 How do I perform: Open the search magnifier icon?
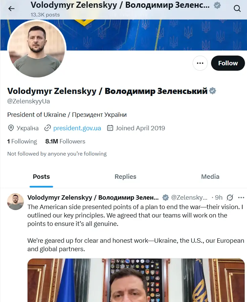[x=237, y=9]
